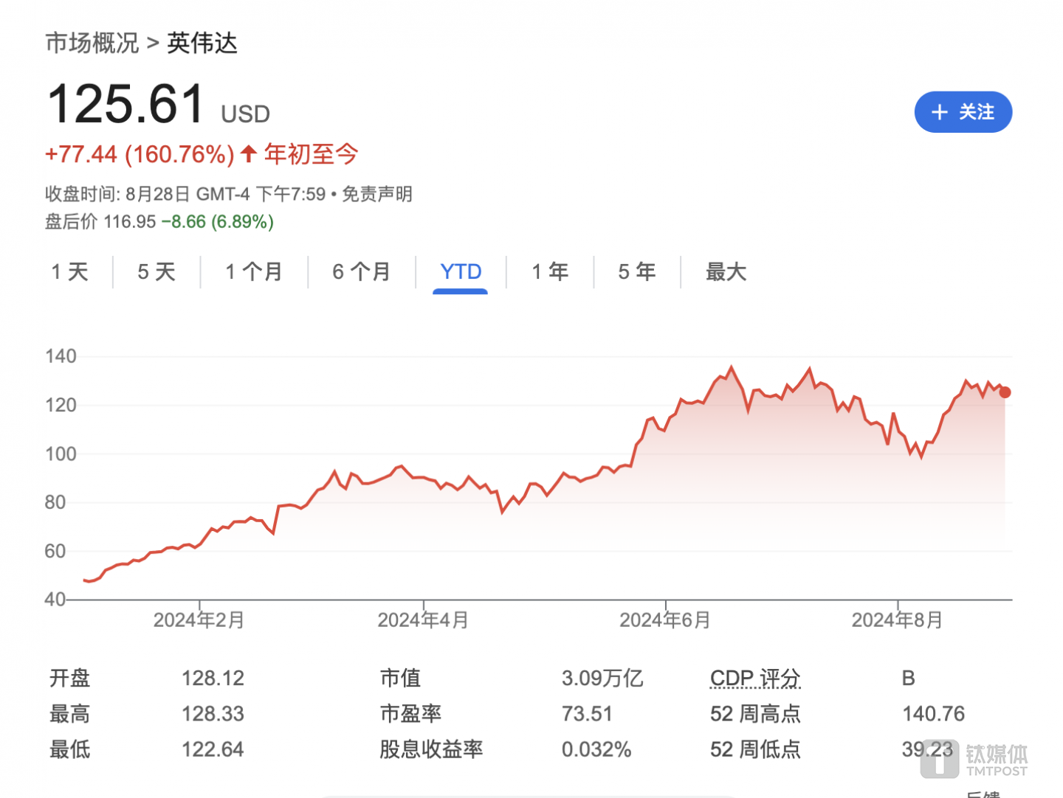Click the 英伟达 breadcrumb title

tap(202, 44)
